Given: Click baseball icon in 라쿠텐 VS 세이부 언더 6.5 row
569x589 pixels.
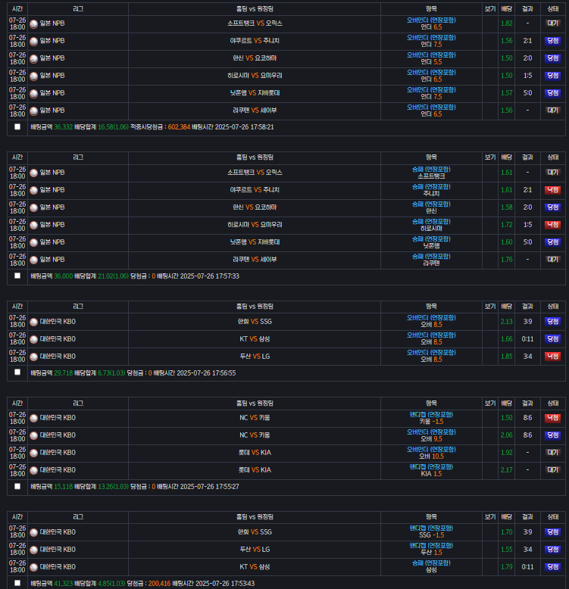Looking at the screenshot, I should click(34, 111).
